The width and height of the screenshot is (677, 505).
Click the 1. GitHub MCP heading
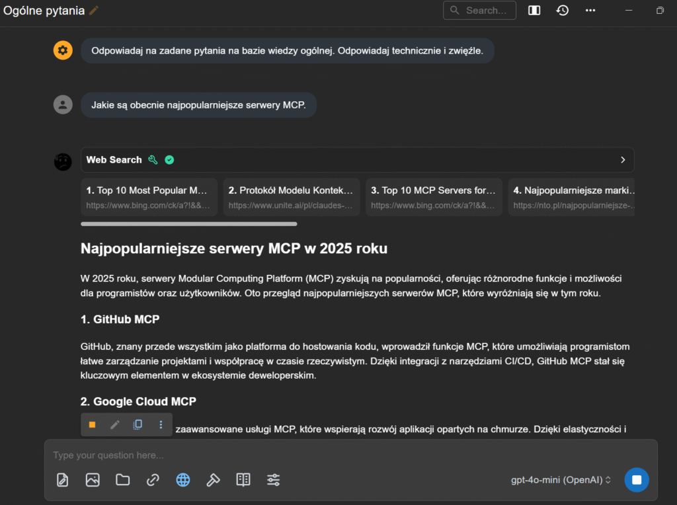tap(120, 319)
